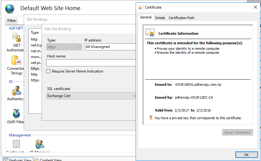Screen dimensions: 261x161
Task: Close the Certificate dialog with X
Action: (x=255, y=7)
